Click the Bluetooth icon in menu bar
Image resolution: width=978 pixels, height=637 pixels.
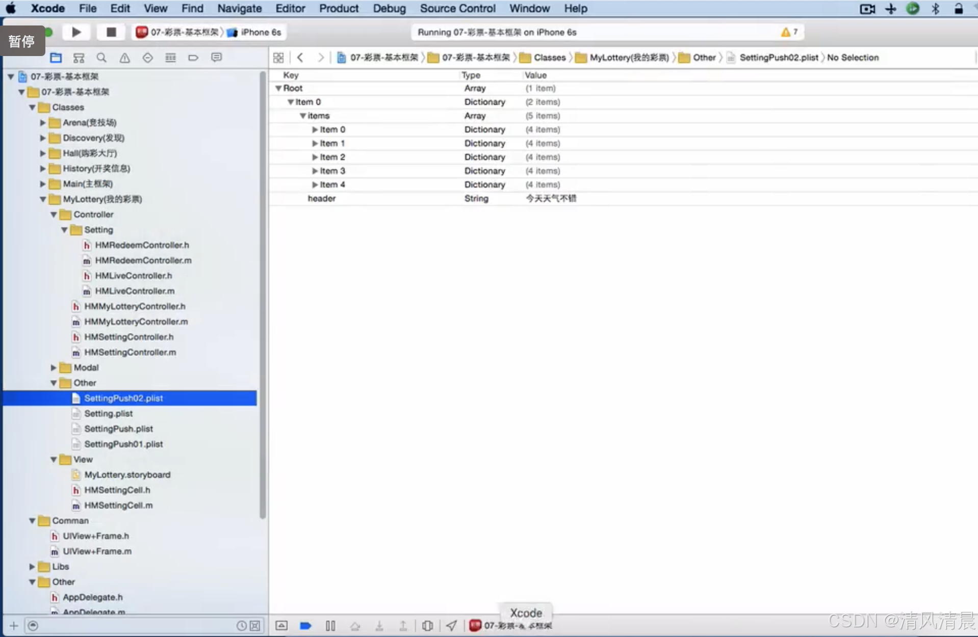[936, 9]
